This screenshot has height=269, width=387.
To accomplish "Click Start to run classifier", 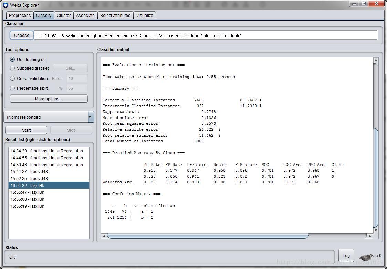I will click(26, 130).
